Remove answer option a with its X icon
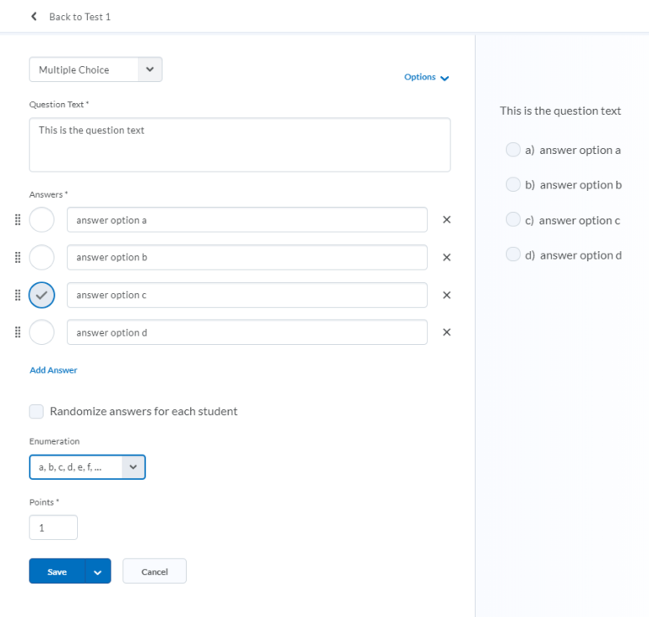Screen dimensions: 649x617 point(446,220)
